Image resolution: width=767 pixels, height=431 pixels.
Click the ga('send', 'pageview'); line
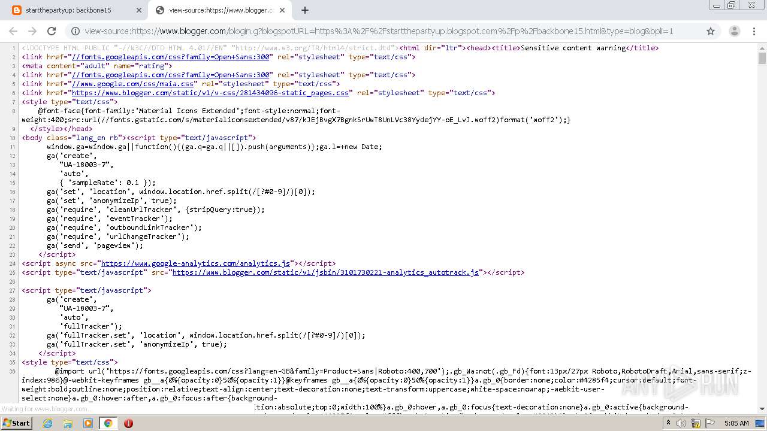(x=95, y=245)
